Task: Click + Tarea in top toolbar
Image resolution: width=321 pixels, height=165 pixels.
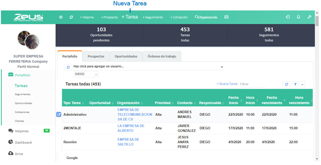Action: click(x=130, y=17)
